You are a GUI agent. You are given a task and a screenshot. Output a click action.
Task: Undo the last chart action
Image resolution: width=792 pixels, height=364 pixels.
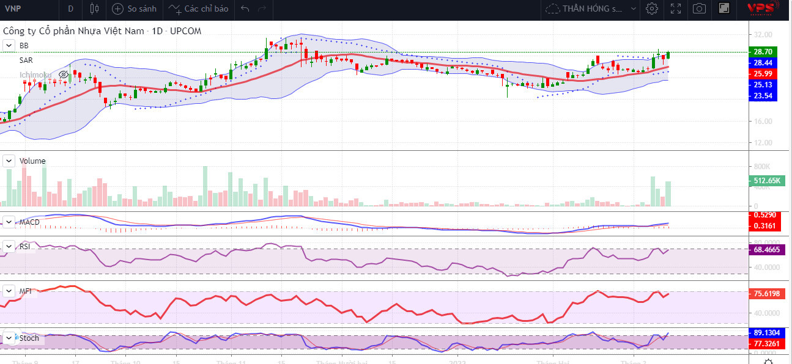click(245, 9)
